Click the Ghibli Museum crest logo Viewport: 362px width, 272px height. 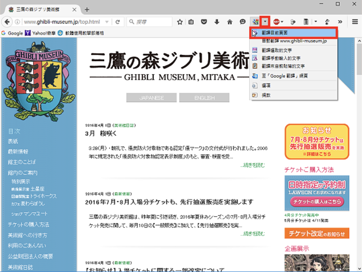[x=39, y=82]
